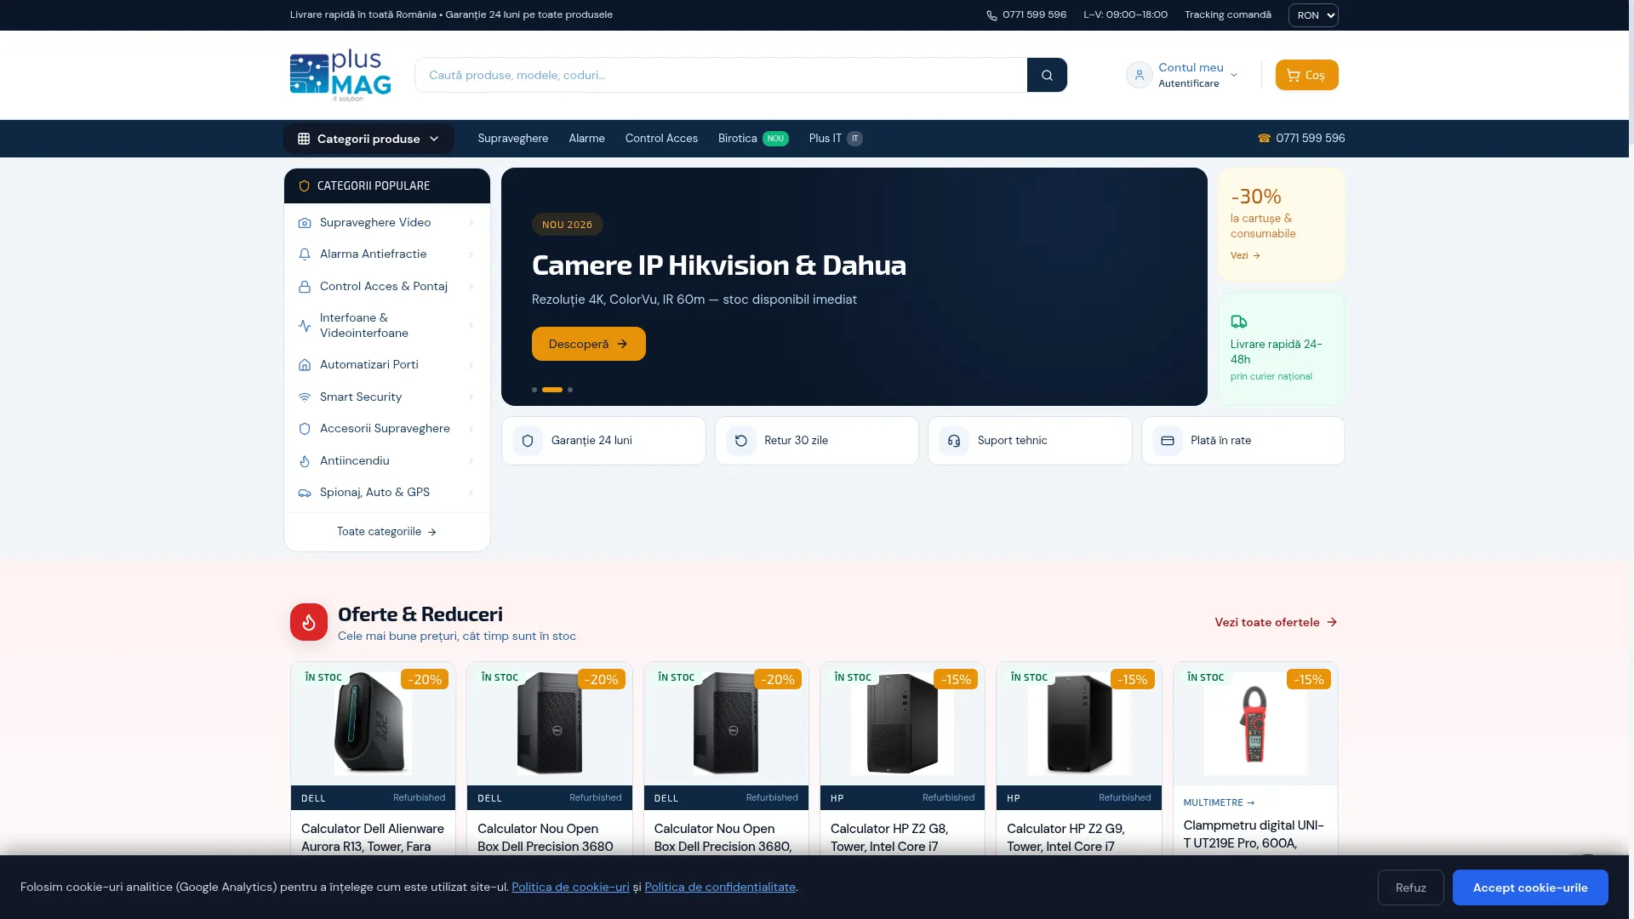
Task: Open the Plus IT nav item
Action: [x=836, y=138]
